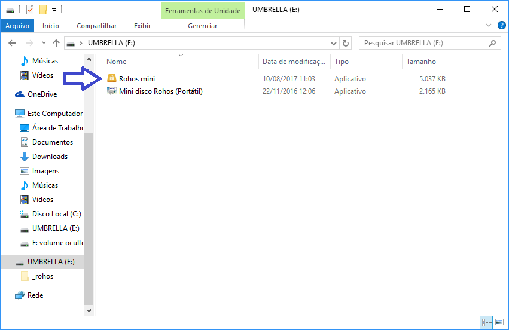Screen dimensions: 509x330
Task: Open Documentos in the navigation pane
Action: coord(47,142)
